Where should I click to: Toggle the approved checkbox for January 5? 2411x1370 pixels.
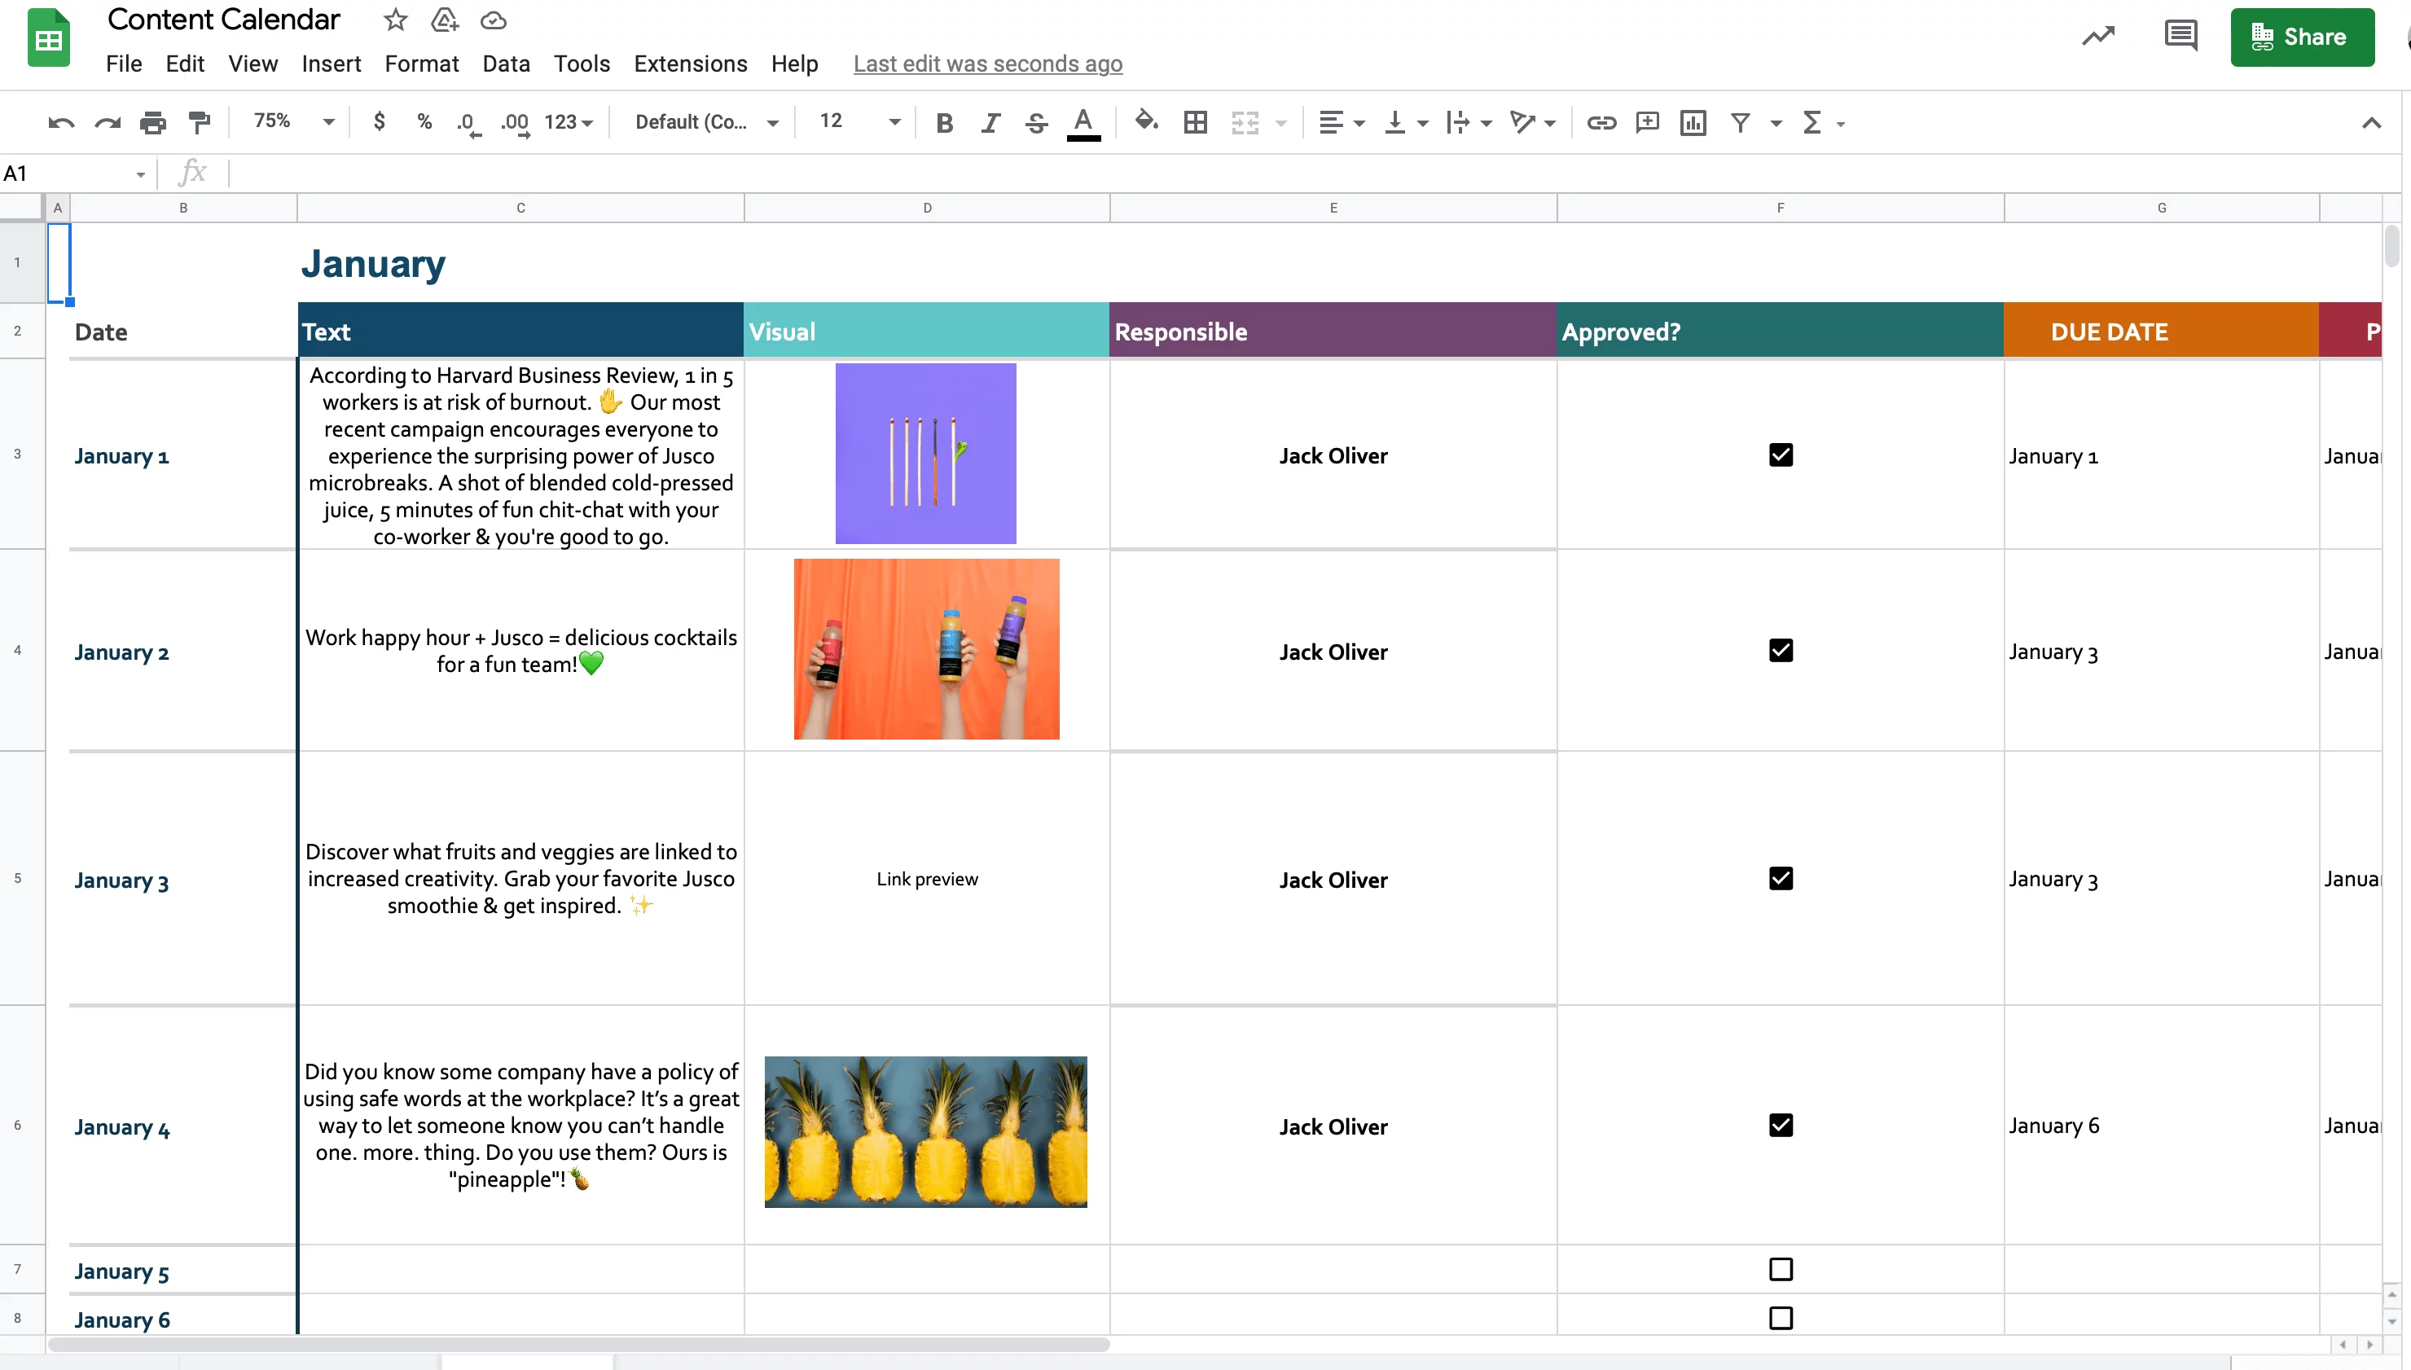(1780, 1269)
